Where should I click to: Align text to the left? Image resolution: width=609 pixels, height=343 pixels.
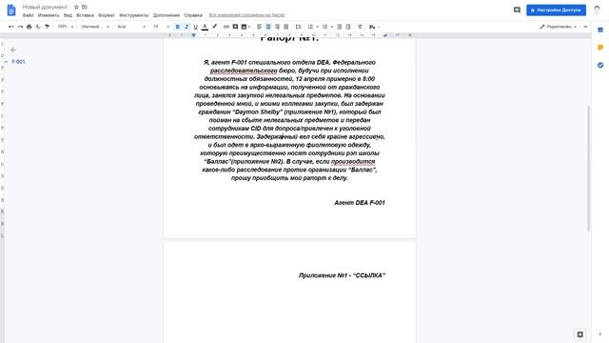pos(259,27)
